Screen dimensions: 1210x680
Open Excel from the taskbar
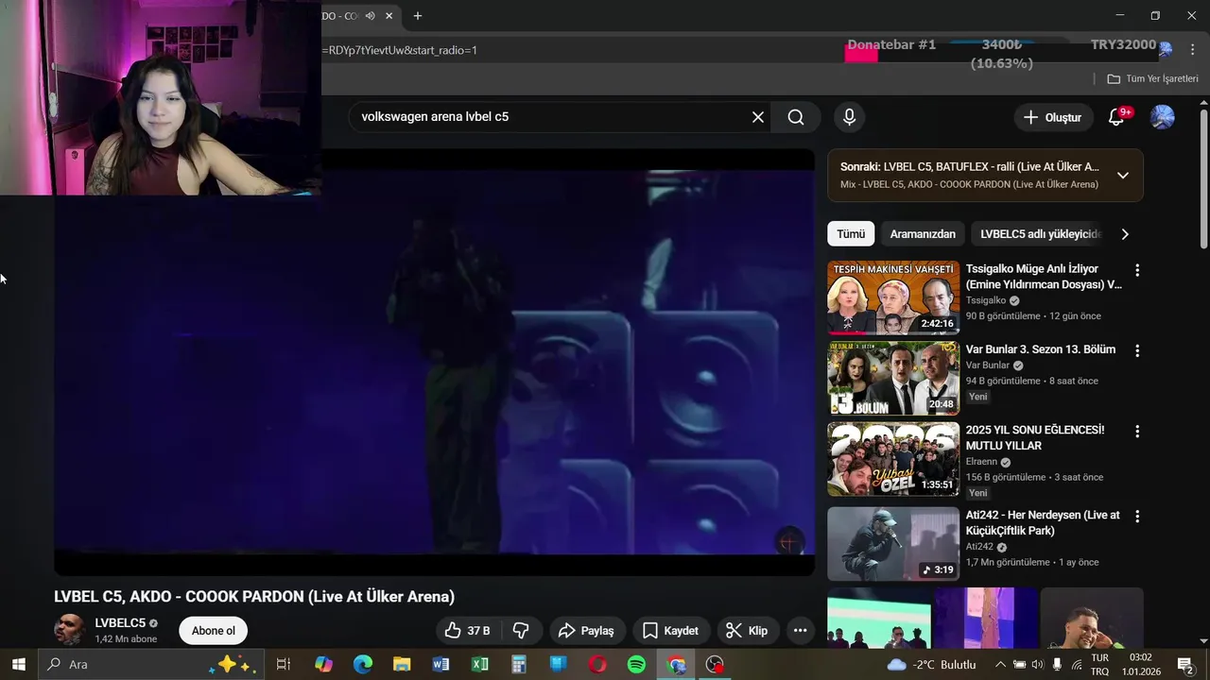[480, 664]
